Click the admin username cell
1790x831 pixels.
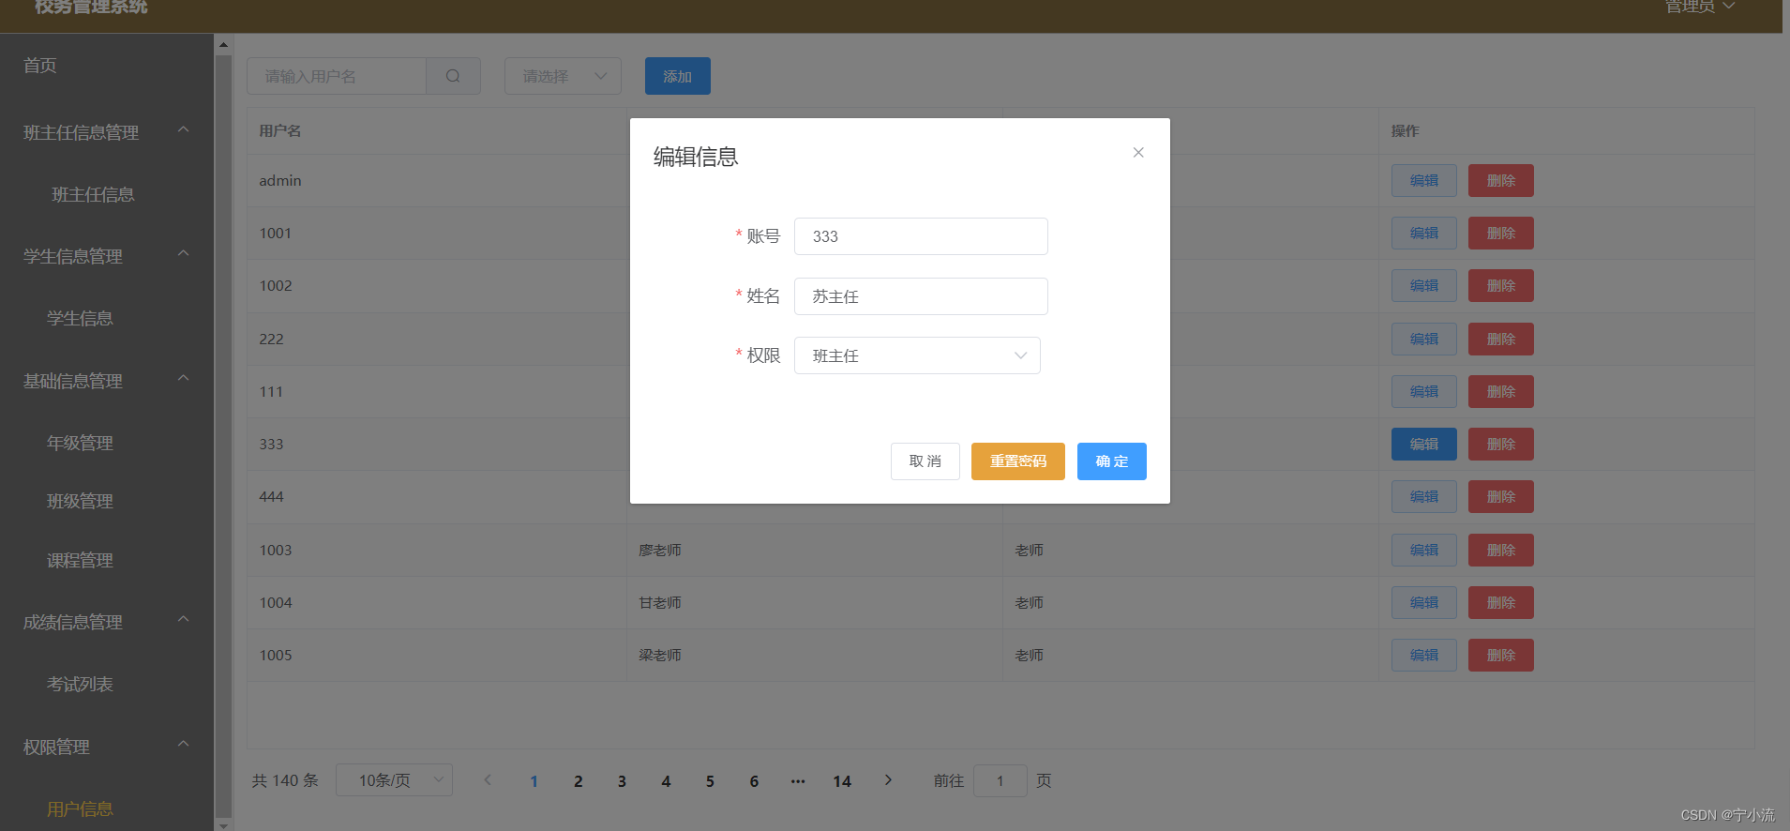437,181
